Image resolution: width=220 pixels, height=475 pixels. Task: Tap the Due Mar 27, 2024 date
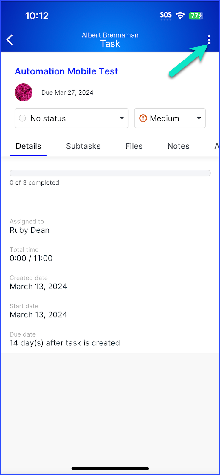67,93
